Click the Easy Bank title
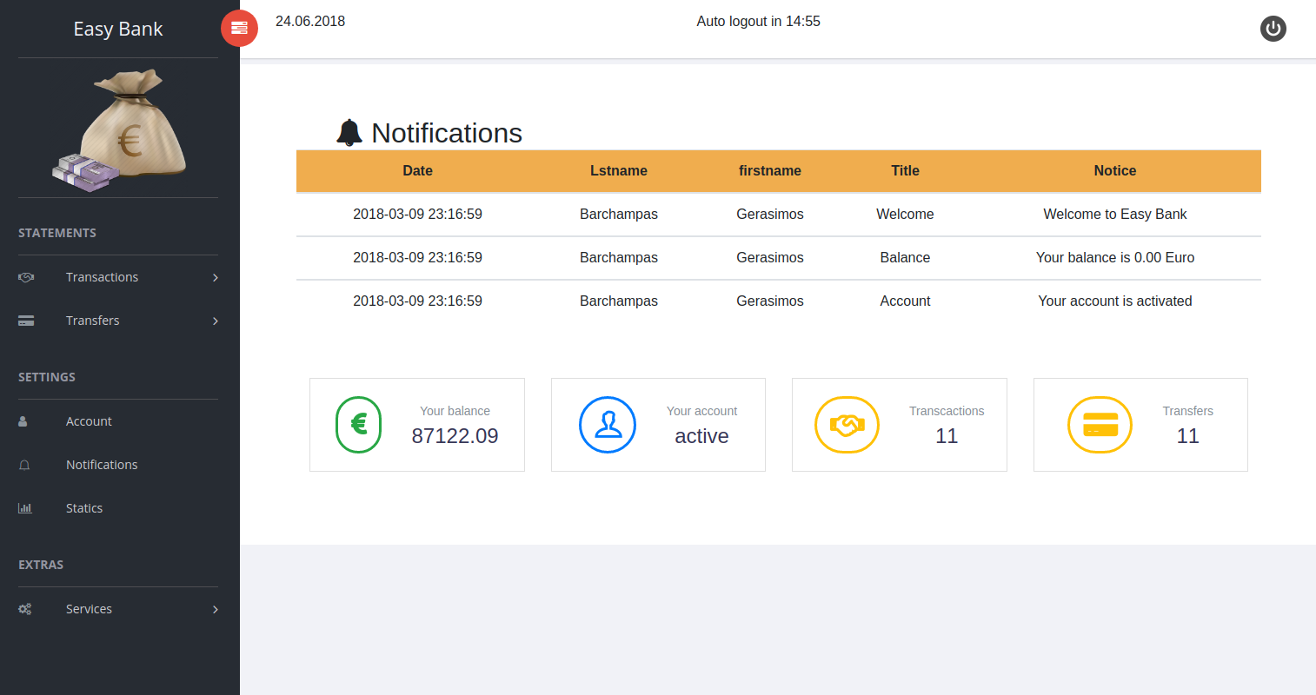Viewport: 1316px width, 695px height. tap(118, 29)
